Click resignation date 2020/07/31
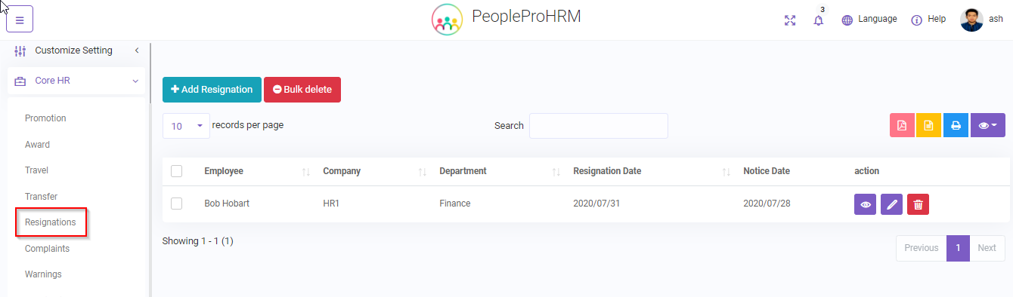Screen dimensions: 1013x297 (596, 204)
